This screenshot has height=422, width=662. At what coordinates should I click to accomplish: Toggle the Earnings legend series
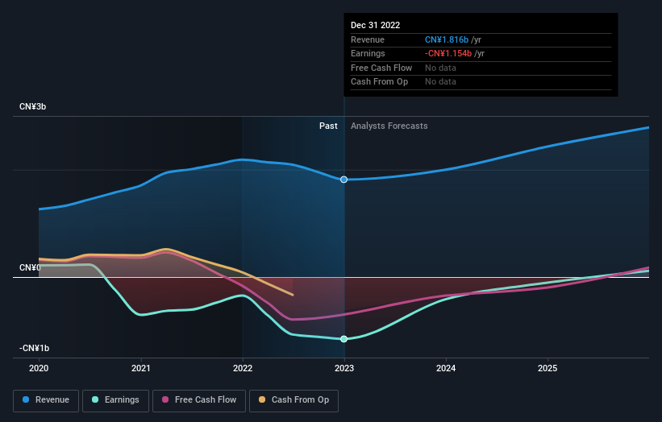[x=115, y=400]
